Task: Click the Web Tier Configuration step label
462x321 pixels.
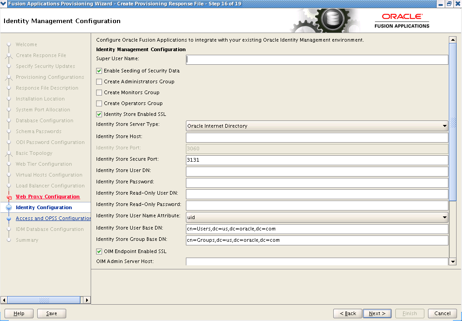Action: click(x=44, y=164)
